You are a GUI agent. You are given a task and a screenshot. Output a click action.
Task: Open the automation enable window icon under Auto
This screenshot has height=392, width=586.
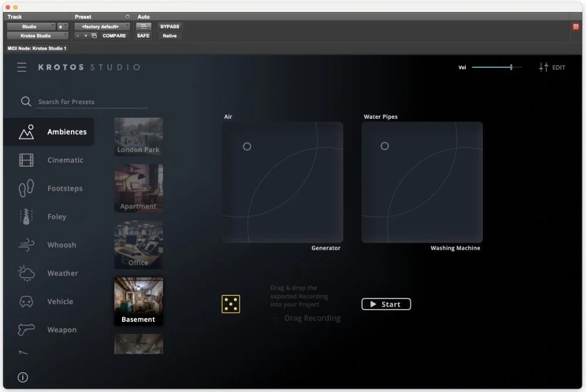144,26
